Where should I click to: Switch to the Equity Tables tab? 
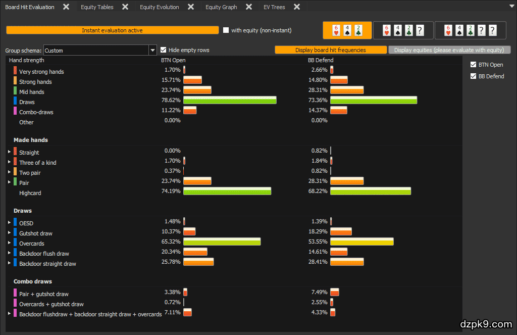pos(97,7)
